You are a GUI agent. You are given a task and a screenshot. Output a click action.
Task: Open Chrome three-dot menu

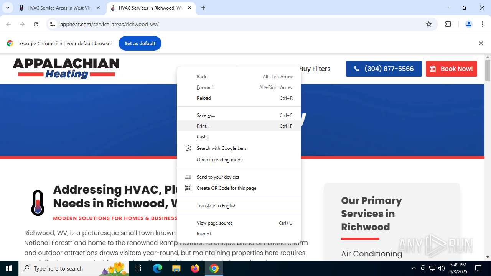coord(483,24)
